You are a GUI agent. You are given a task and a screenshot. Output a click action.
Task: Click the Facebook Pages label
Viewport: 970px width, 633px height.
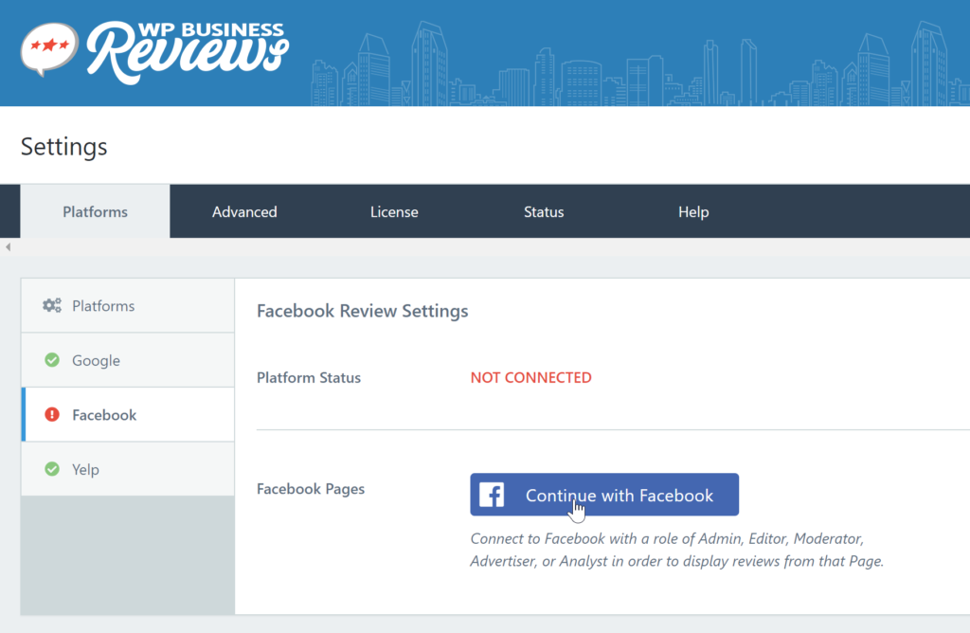tap(311, 489)
